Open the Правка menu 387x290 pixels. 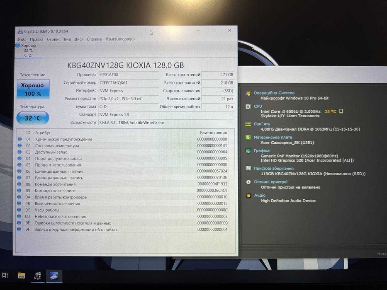(x=37, y=39)
